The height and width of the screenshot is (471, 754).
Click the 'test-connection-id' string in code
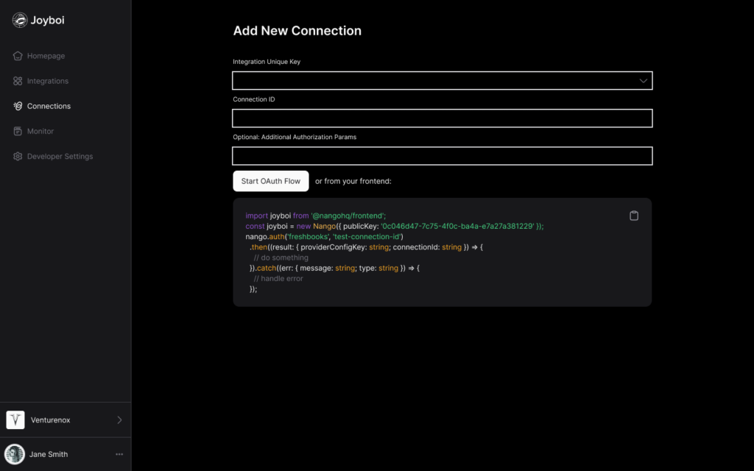pyautogui.click(x=367, y=236)
